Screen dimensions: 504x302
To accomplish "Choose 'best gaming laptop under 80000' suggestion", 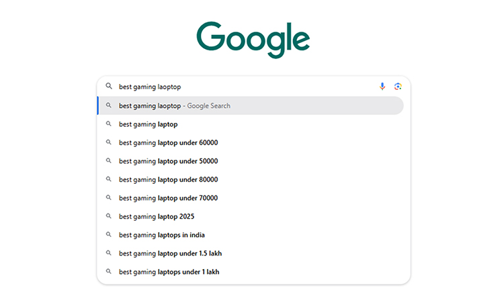I will coord(168,179).
